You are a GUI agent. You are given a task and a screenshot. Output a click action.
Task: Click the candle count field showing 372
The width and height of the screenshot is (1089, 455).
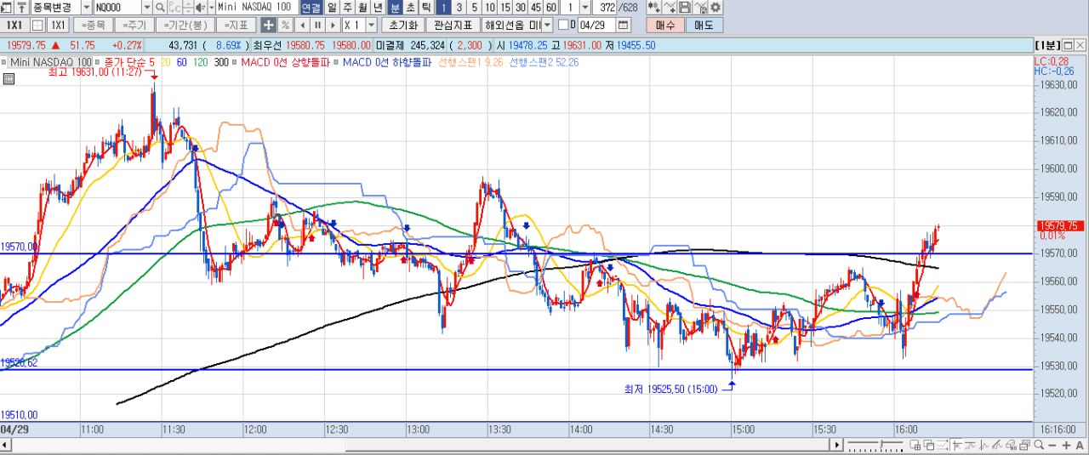605,8
